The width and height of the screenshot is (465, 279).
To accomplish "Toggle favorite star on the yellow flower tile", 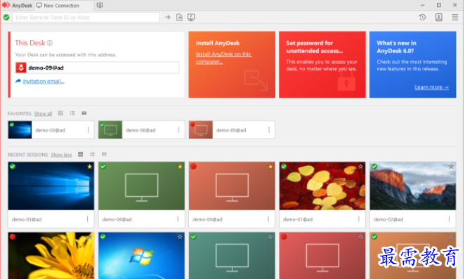I will [90, 237].
